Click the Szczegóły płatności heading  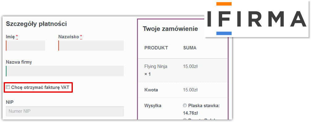36,24
